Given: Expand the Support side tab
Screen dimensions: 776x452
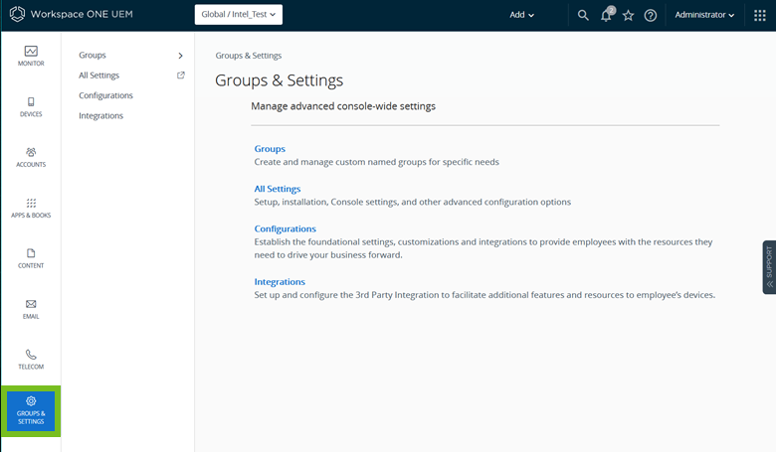Looking at the screenshot, I should (769, 267).
